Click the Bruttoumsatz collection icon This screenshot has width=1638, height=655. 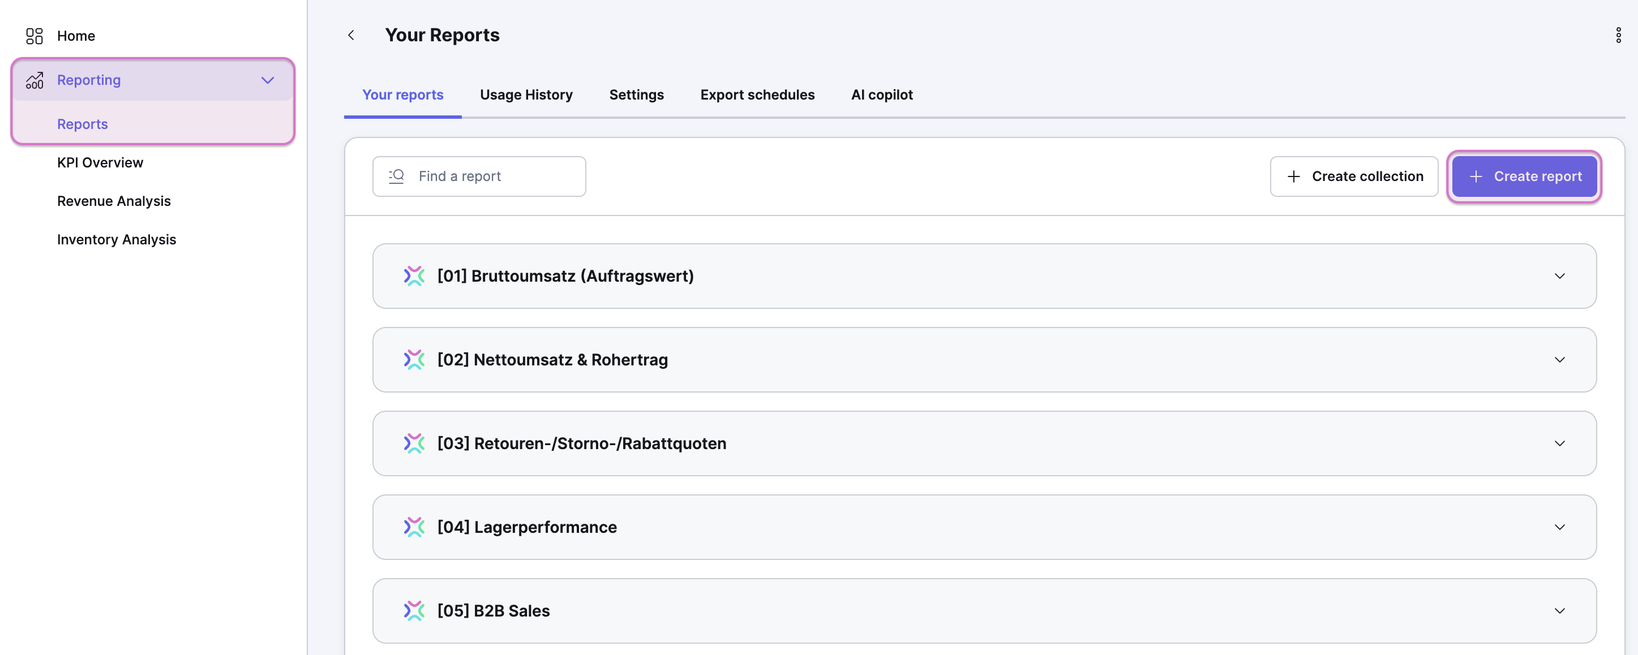414,275
